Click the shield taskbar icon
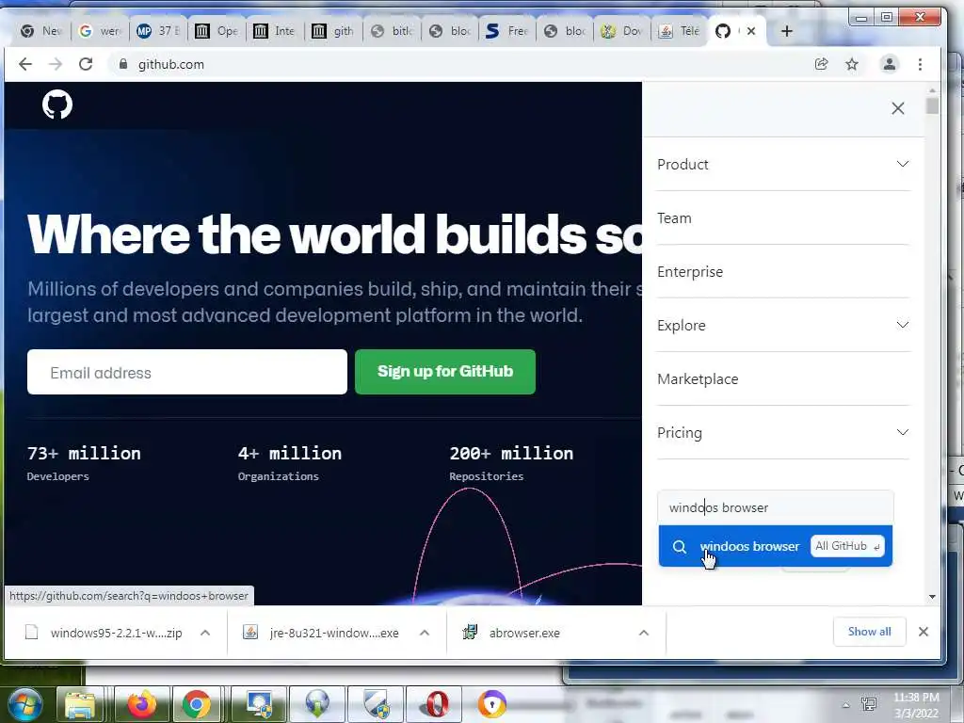This screenshot has height=723, width=964. (376, 704)
